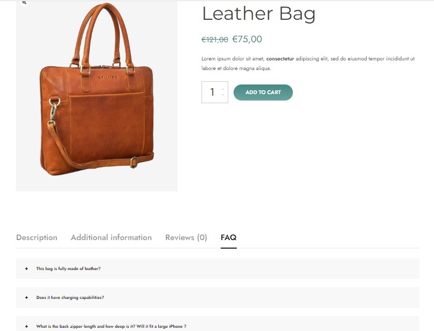Click the magnifier zoom icon on product image
This screenshot has height=331, width=434.
tap(24, 3)
